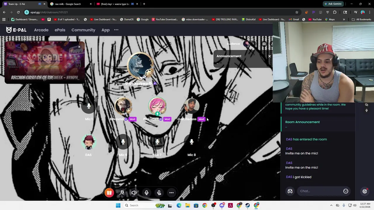This screenshot has width=374, height=210.
Task: Open the Community nav menu
Action: click(x=83, y=30)
